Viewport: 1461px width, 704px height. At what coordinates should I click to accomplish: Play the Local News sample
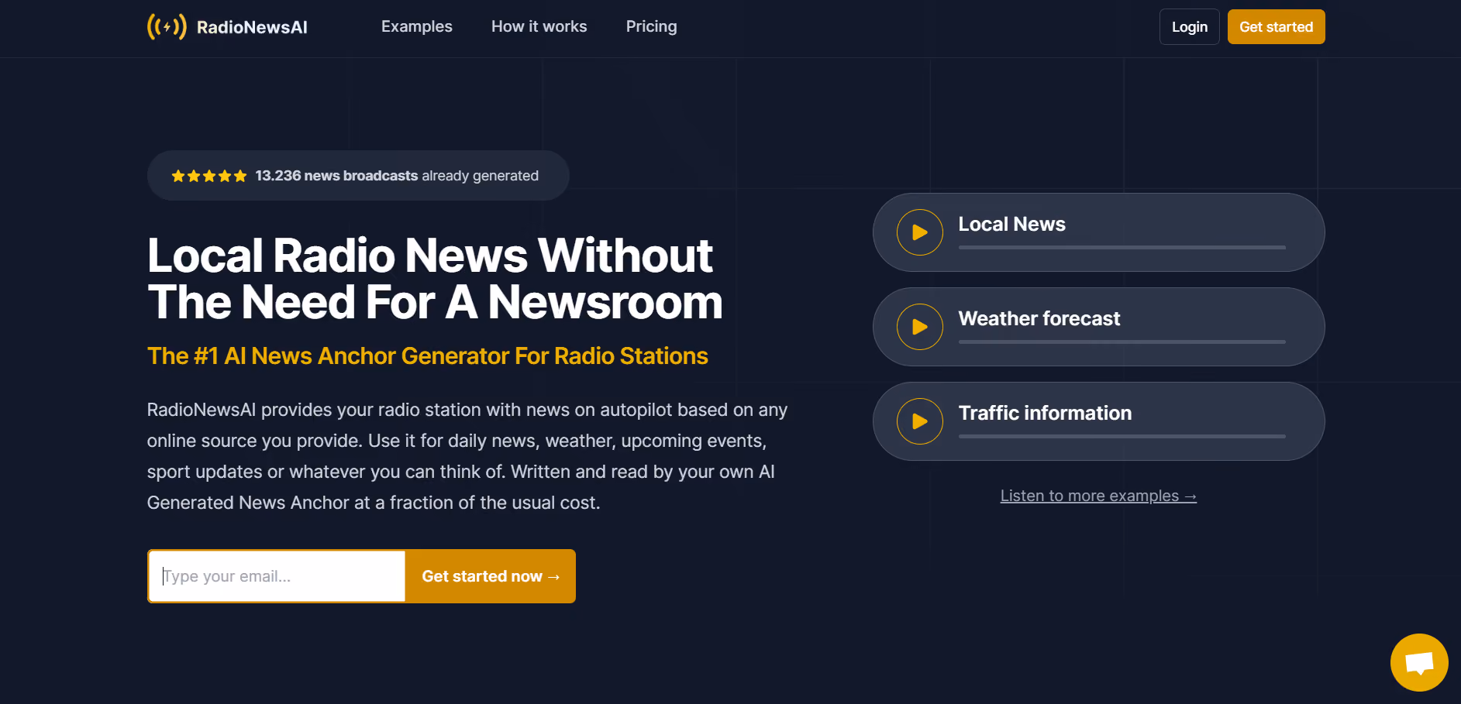point(920,232)
